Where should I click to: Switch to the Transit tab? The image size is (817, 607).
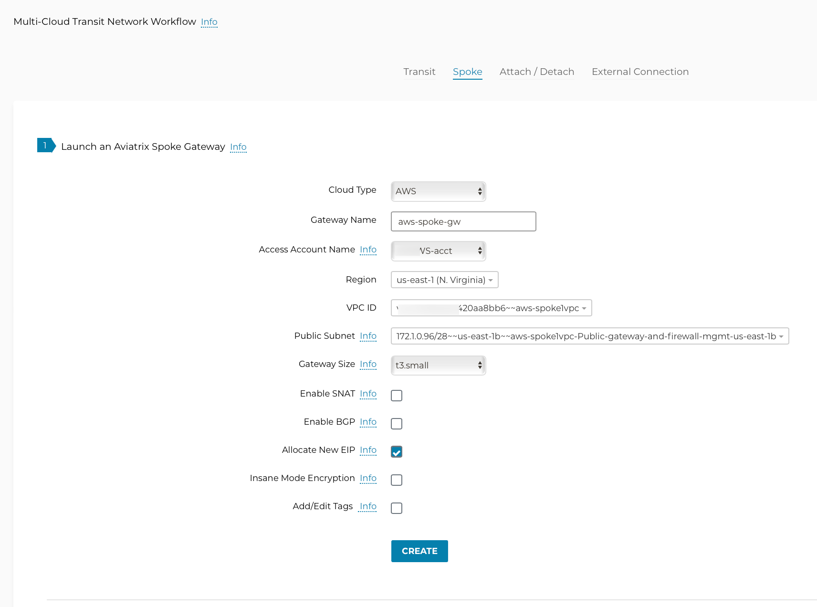click(419, 72)
